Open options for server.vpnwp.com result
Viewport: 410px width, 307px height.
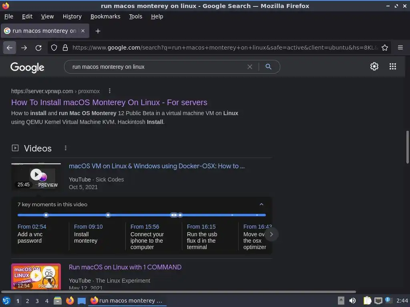point(110,91)
